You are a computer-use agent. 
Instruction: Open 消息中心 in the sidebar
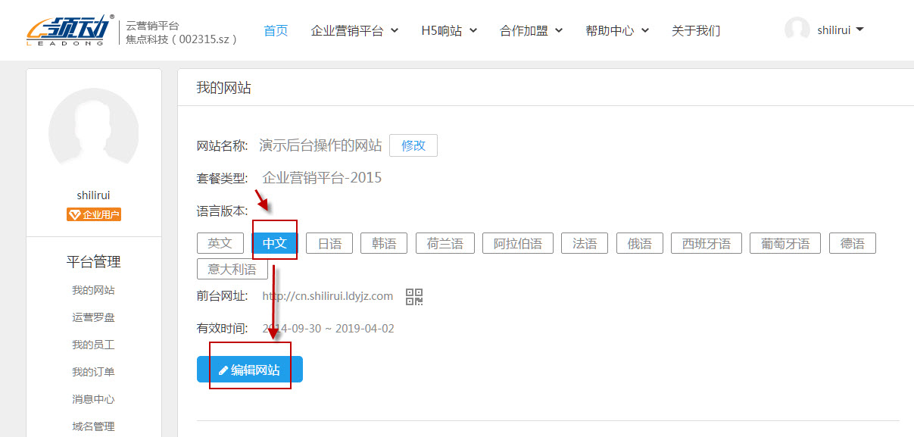(x=93, y=398)
